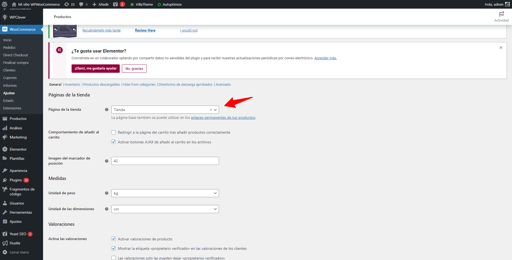This screenshot has height=260, width=512.
Task: Open Extensiones in the WooCommerce submenu
Action: click(12, 108)
